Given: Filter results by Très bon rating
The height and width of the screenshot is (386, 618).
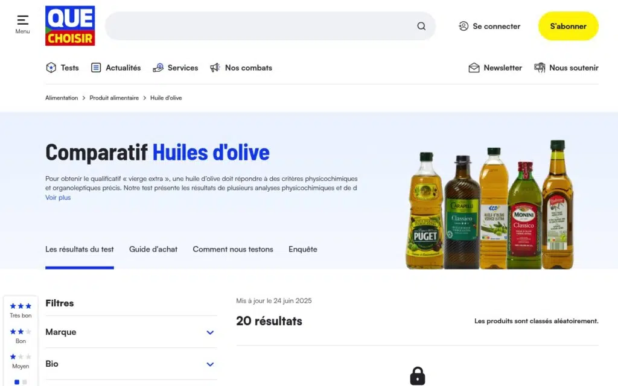Looking at the screenshot, I should click(21, 309).
